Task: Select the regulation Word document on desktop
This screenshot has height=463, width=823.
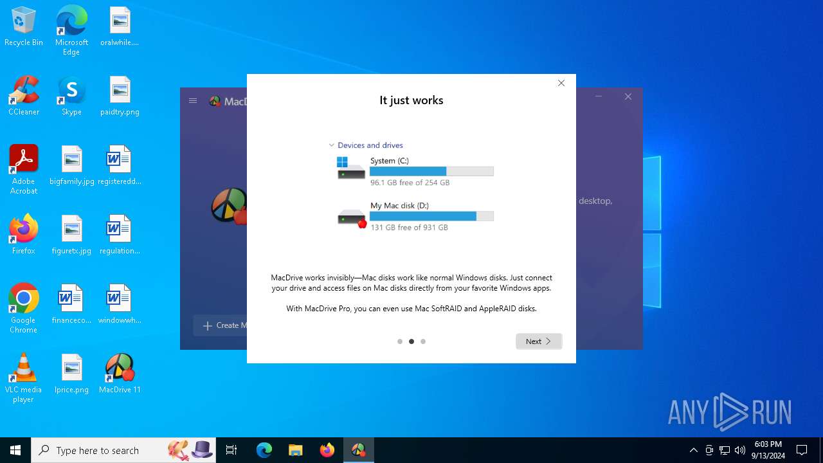Action: (120, 235)
